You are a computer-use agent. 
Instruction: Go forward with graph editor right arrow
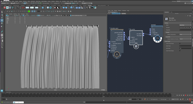[110, 14]
